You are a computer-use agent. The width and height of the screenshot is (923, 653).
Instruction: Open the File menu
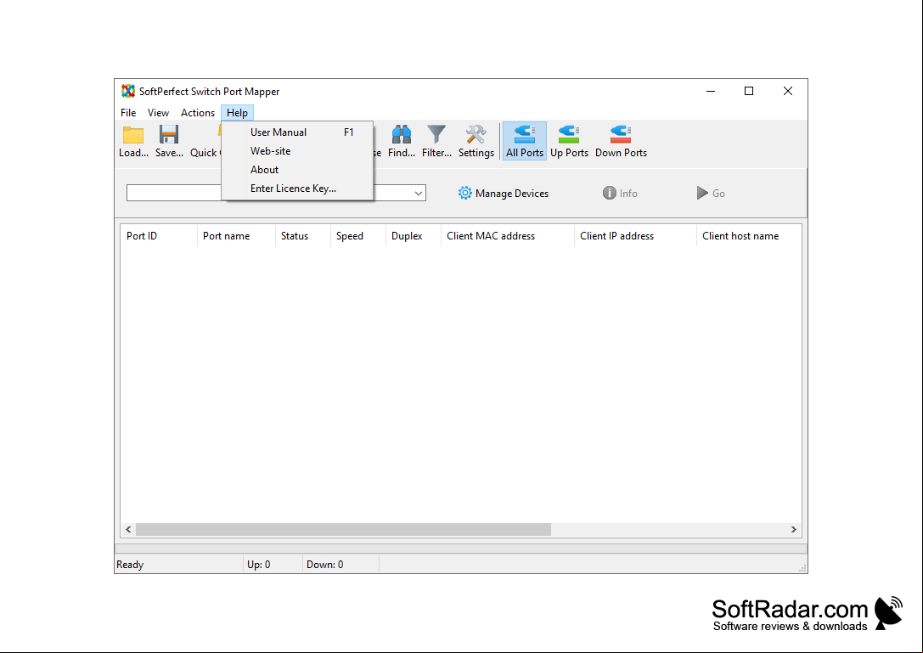(x=128, y=112)
